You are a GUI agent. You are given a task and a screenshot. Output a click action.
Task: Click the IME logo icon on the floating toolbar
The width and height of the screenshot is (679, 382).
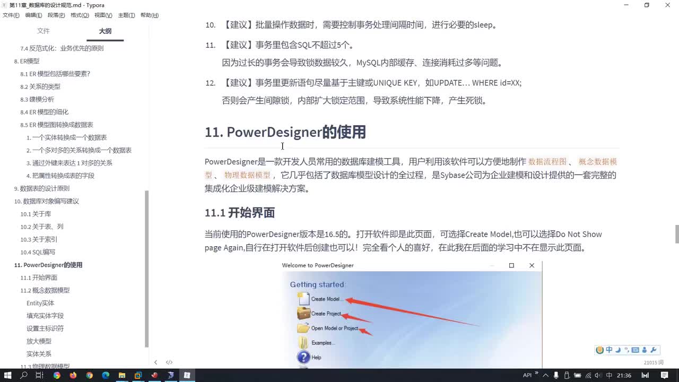coord(600,350)
